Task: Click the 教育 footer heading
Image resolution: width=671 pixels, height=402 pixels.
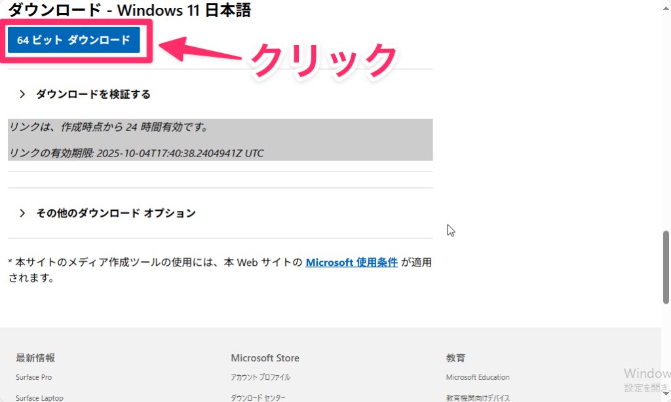Action: pos(455,357)
